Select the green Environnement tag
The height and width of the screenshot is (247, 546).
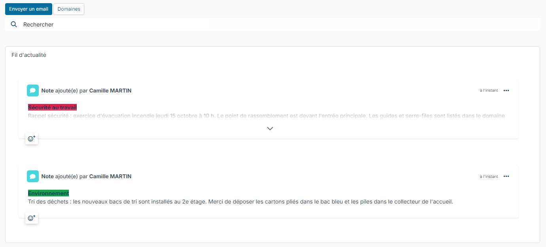click(x=48, y=193)
